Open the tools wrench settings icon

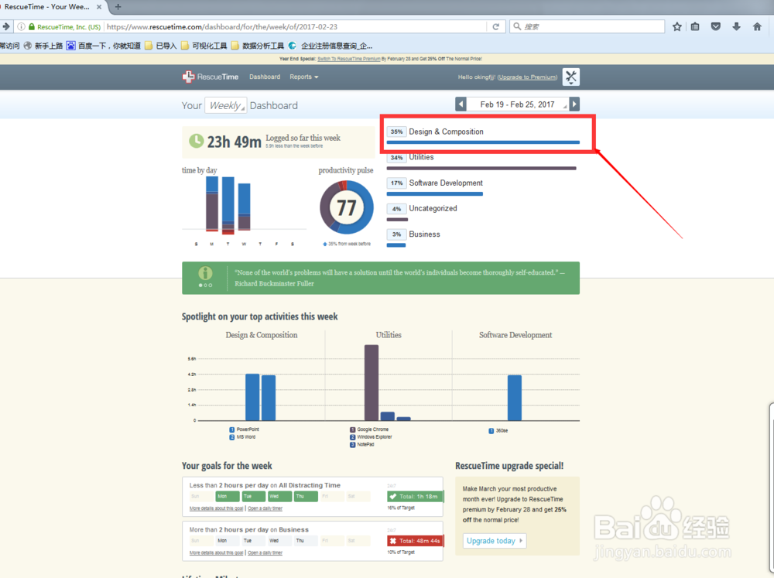click(x=571, y=77)
